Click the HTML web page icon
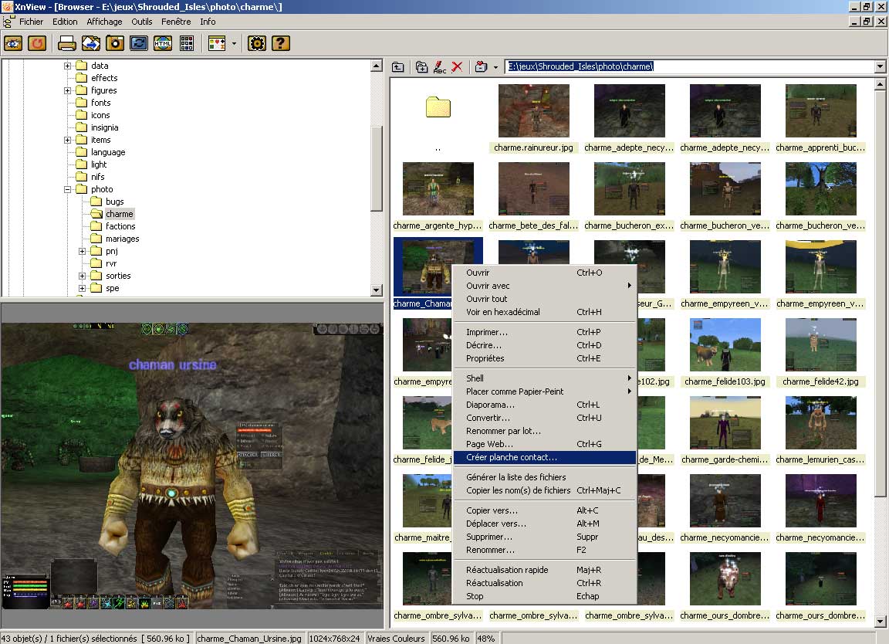This screenshot has width=889, height=644. 163,43
